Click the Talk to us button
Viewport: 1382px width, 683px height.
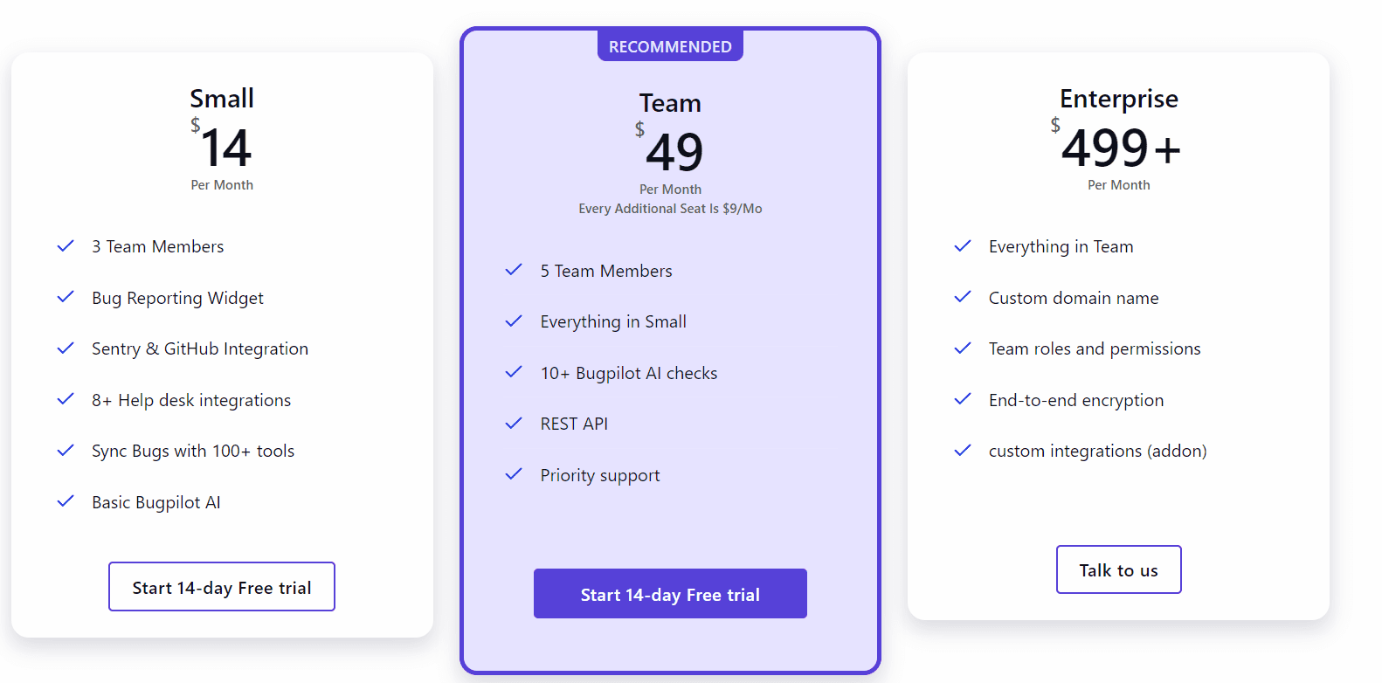pyautogui.click(x=1118, y=569)
